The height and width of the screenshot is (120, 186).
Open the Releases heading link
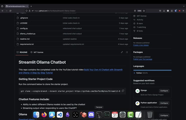click(x=137, y=38)
